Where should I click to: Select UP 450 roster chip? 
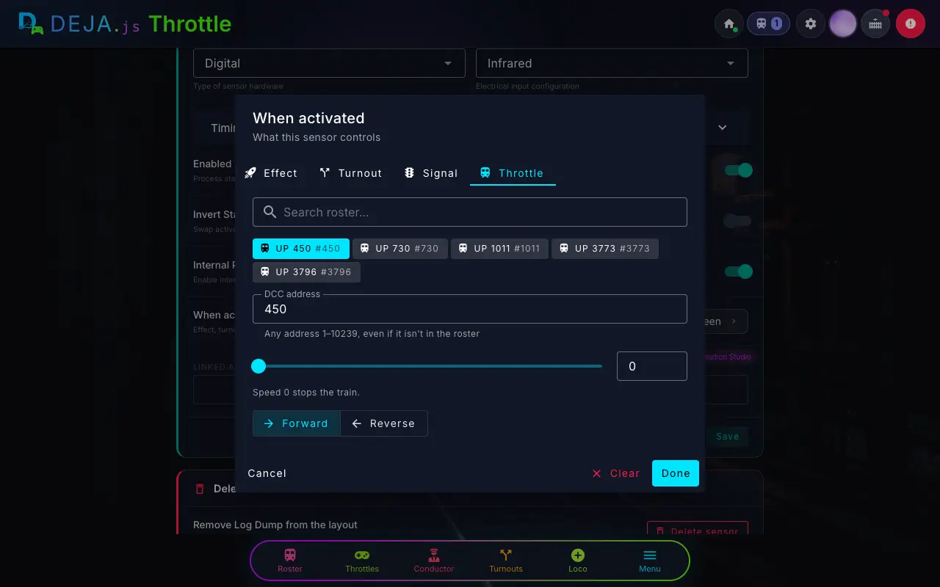301,249
